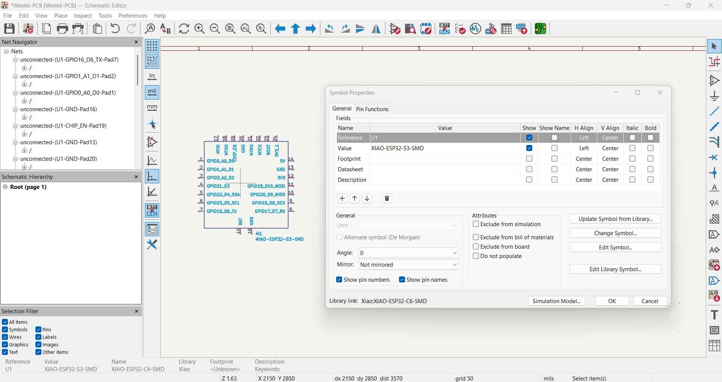Toggle grid display in left toolbar
722x382 pixels.
point(152,46)
